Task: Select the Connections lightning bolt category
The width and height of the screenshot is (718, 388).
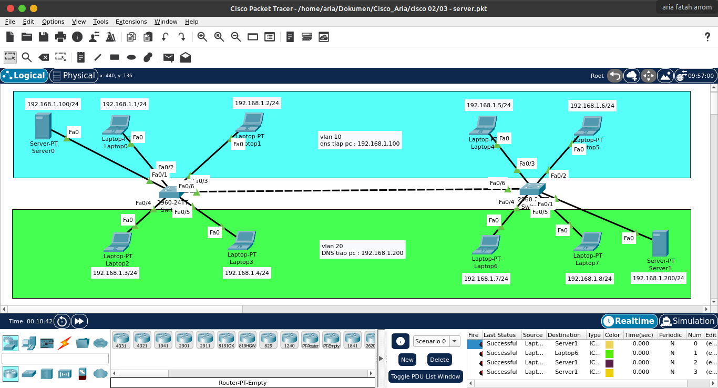Action: (x=65, y=343)
